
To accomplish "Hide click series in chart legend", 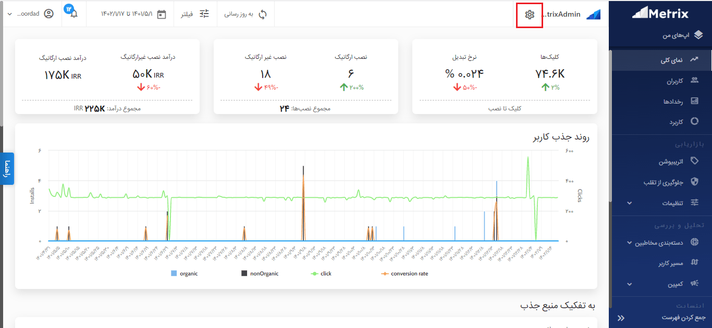I will click(x=321, y=273).
